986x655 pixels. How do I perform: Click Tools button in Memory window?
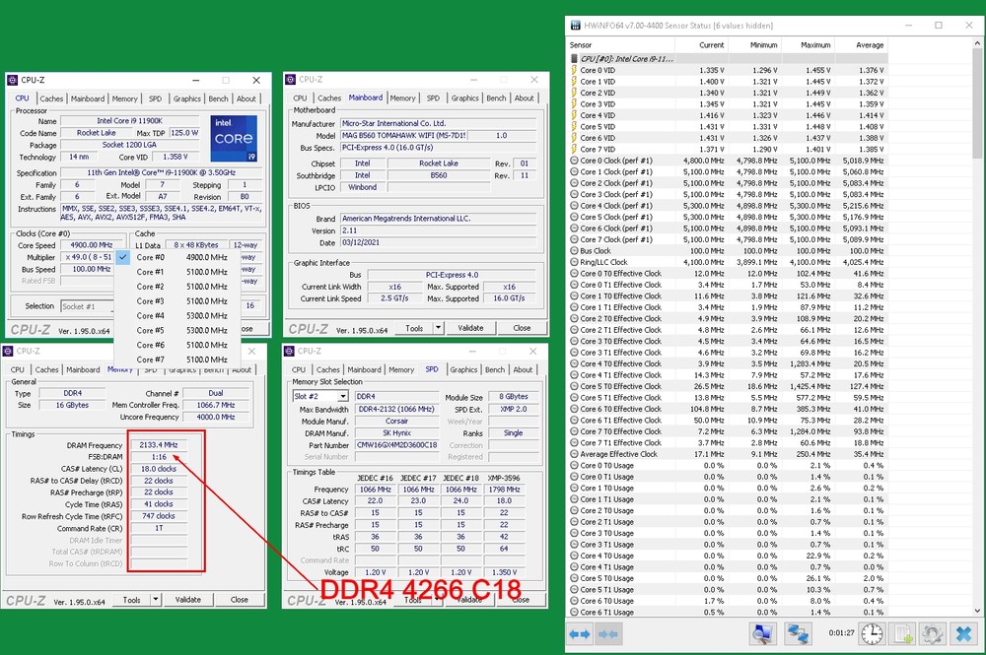pyautogui.click(x=132, y=600)
